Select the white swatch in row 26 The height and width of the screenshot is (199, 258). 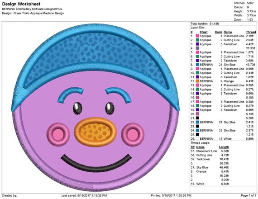197,139
